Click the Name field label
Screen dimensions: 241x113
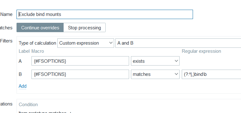point(7,14)
